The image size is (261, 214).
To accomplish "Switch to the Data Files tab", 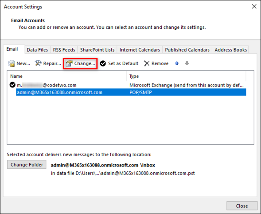I will (37, 50).
